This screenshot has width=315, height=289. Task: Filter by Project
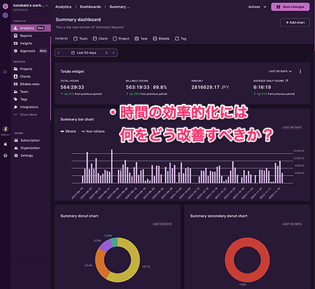(x=121, y=38)
